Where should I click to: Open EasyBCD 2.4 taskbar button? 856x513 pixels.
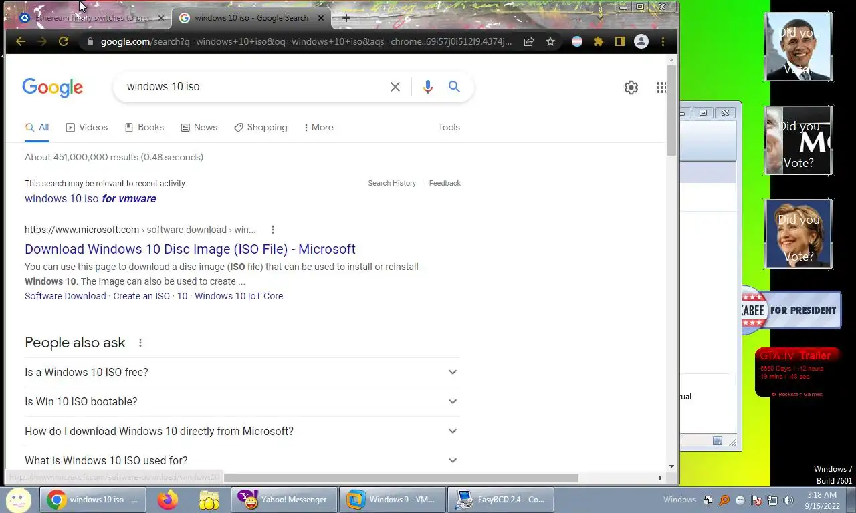tap(500, 499)
